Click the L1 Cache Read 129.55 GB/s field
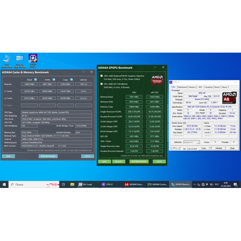The image size is (241, 241). point(29,91)
